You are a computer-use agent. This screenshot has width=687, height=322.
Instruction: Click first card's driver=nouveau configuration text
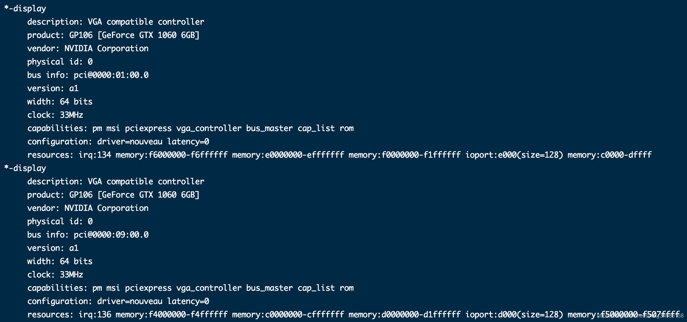pos(130,142)
